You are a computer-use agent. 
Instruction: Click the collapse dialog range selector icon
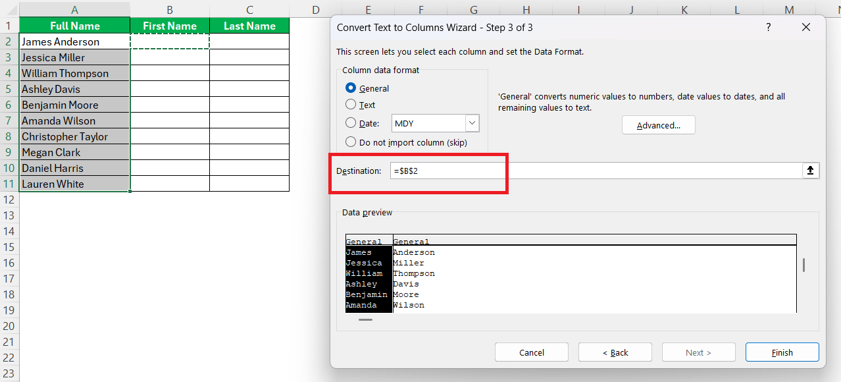[810, 171]
